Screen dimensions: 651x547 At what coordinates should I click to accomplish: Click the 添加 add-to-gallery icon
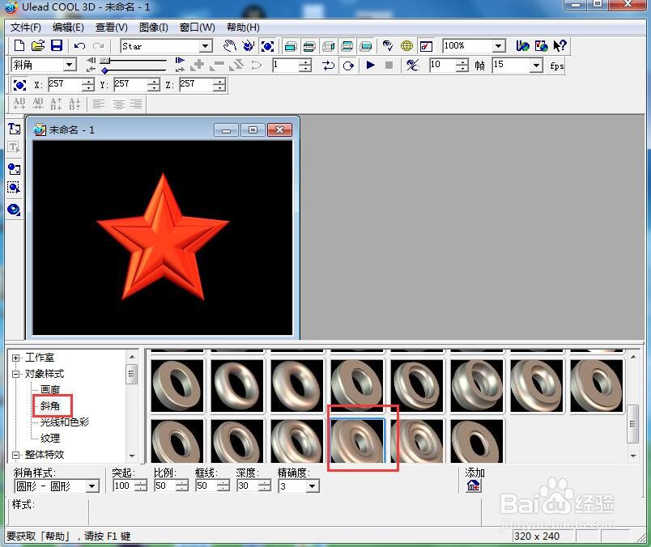(x=474, y=486)
